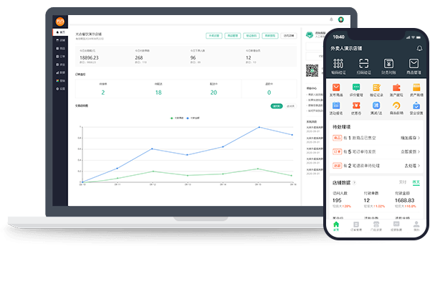Click today's buyers value 96
The height and width of the screenshot is (287, 430).
(193, 57)
